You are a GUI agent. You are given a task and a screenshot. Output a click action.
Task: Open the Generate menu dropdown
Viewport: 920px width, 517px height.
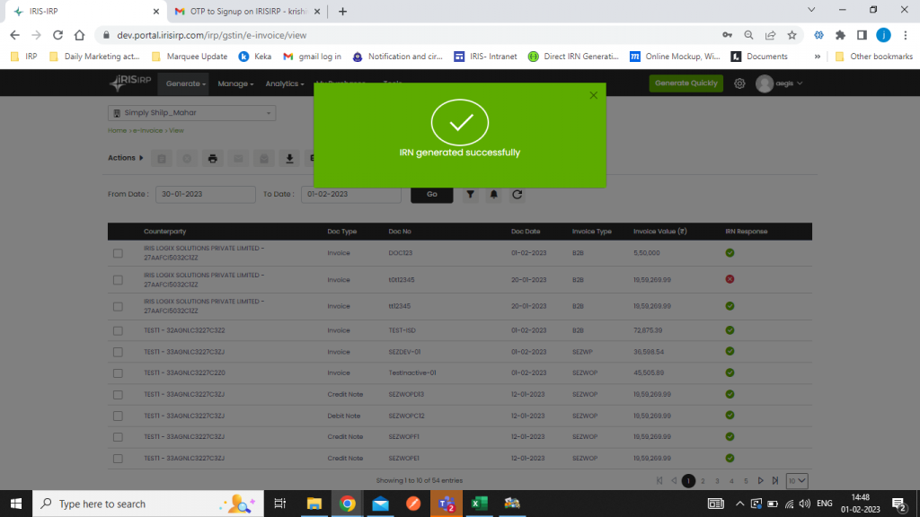point(183,83)
